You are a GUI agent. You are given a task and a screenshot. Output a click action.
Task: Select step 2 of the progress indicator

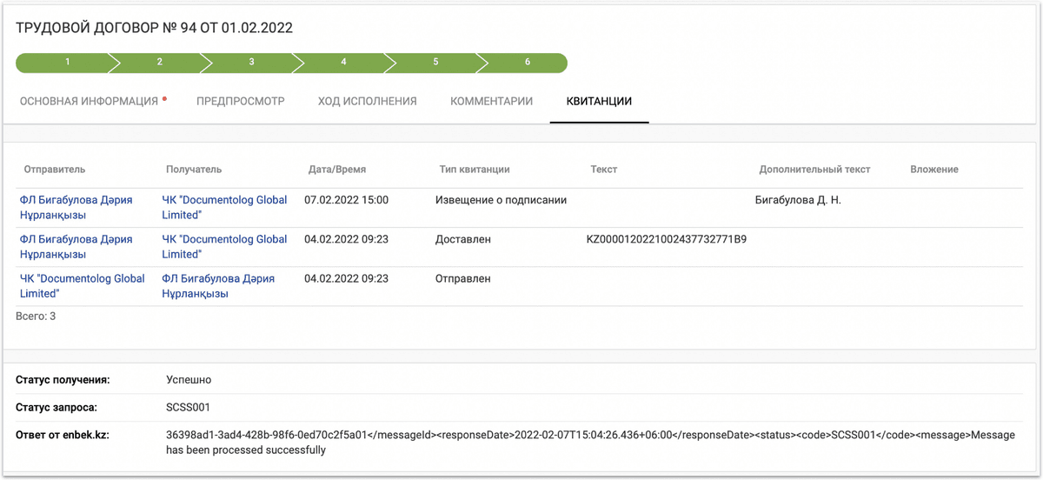pos(159,63)
